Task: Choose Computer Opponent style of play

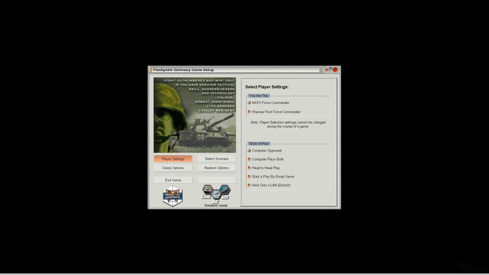Action: [x=264, y=150]
